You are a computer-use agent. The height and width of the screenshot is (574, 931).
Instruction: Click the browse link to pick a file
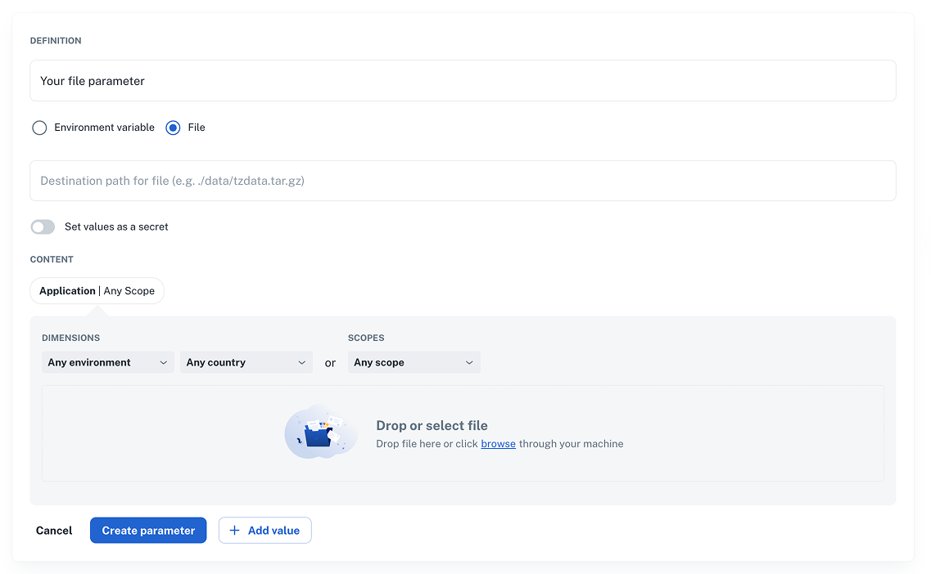[498, 444]
